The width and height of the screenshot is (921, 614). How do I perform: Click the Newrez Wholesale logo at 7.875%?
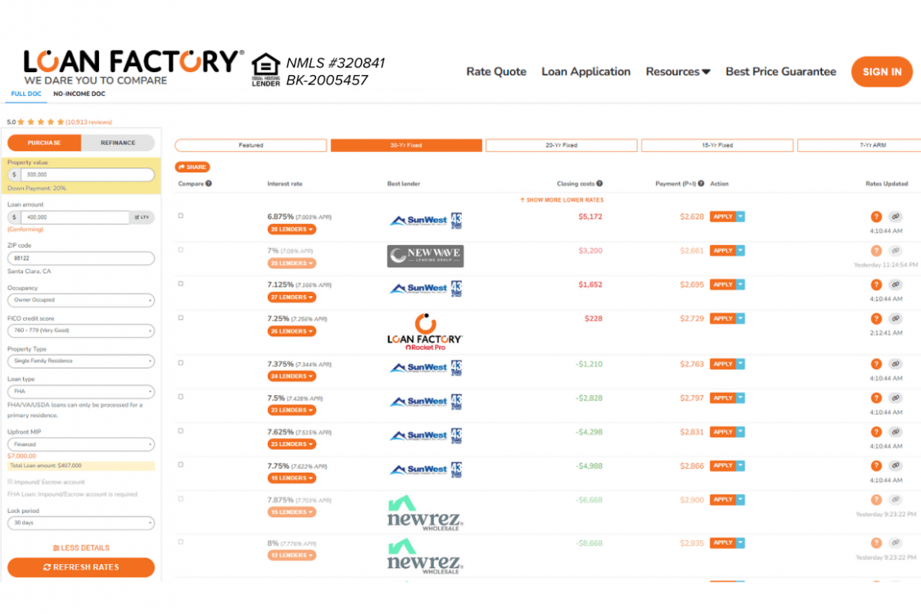(x=425, y=512)
